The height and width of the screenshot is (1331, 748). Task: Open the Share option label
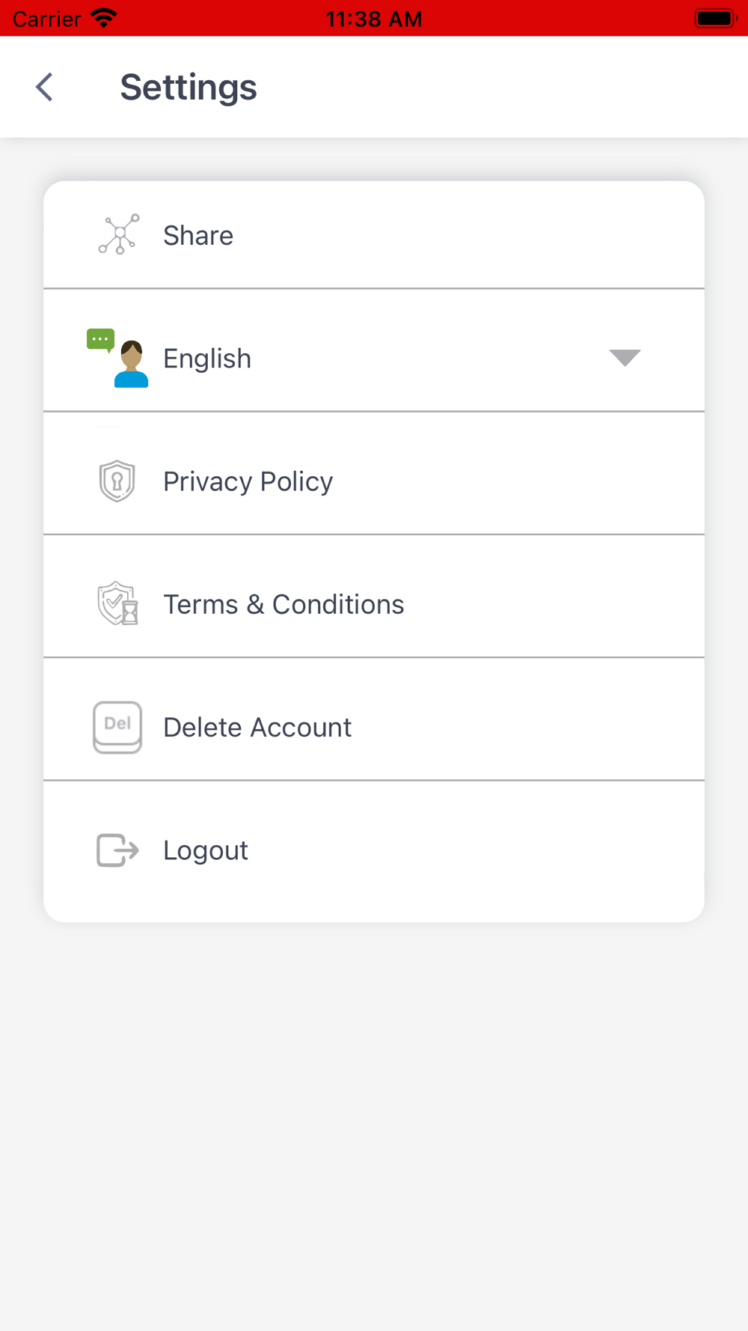(198, 236)
